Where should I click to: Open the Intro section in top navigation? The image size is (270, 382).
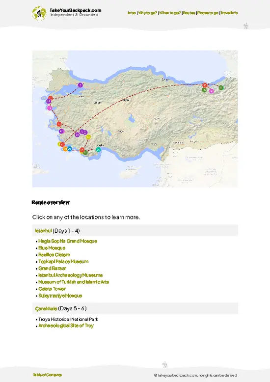(132, 13)
